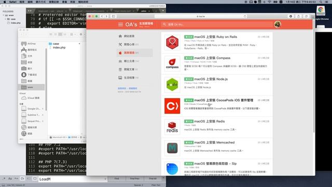The height and width of the screenshot is (187, 332).
Task: Open the 'macOS 上安裝 CocoaPods iOS' article title
Action: [x=224, y=100]
